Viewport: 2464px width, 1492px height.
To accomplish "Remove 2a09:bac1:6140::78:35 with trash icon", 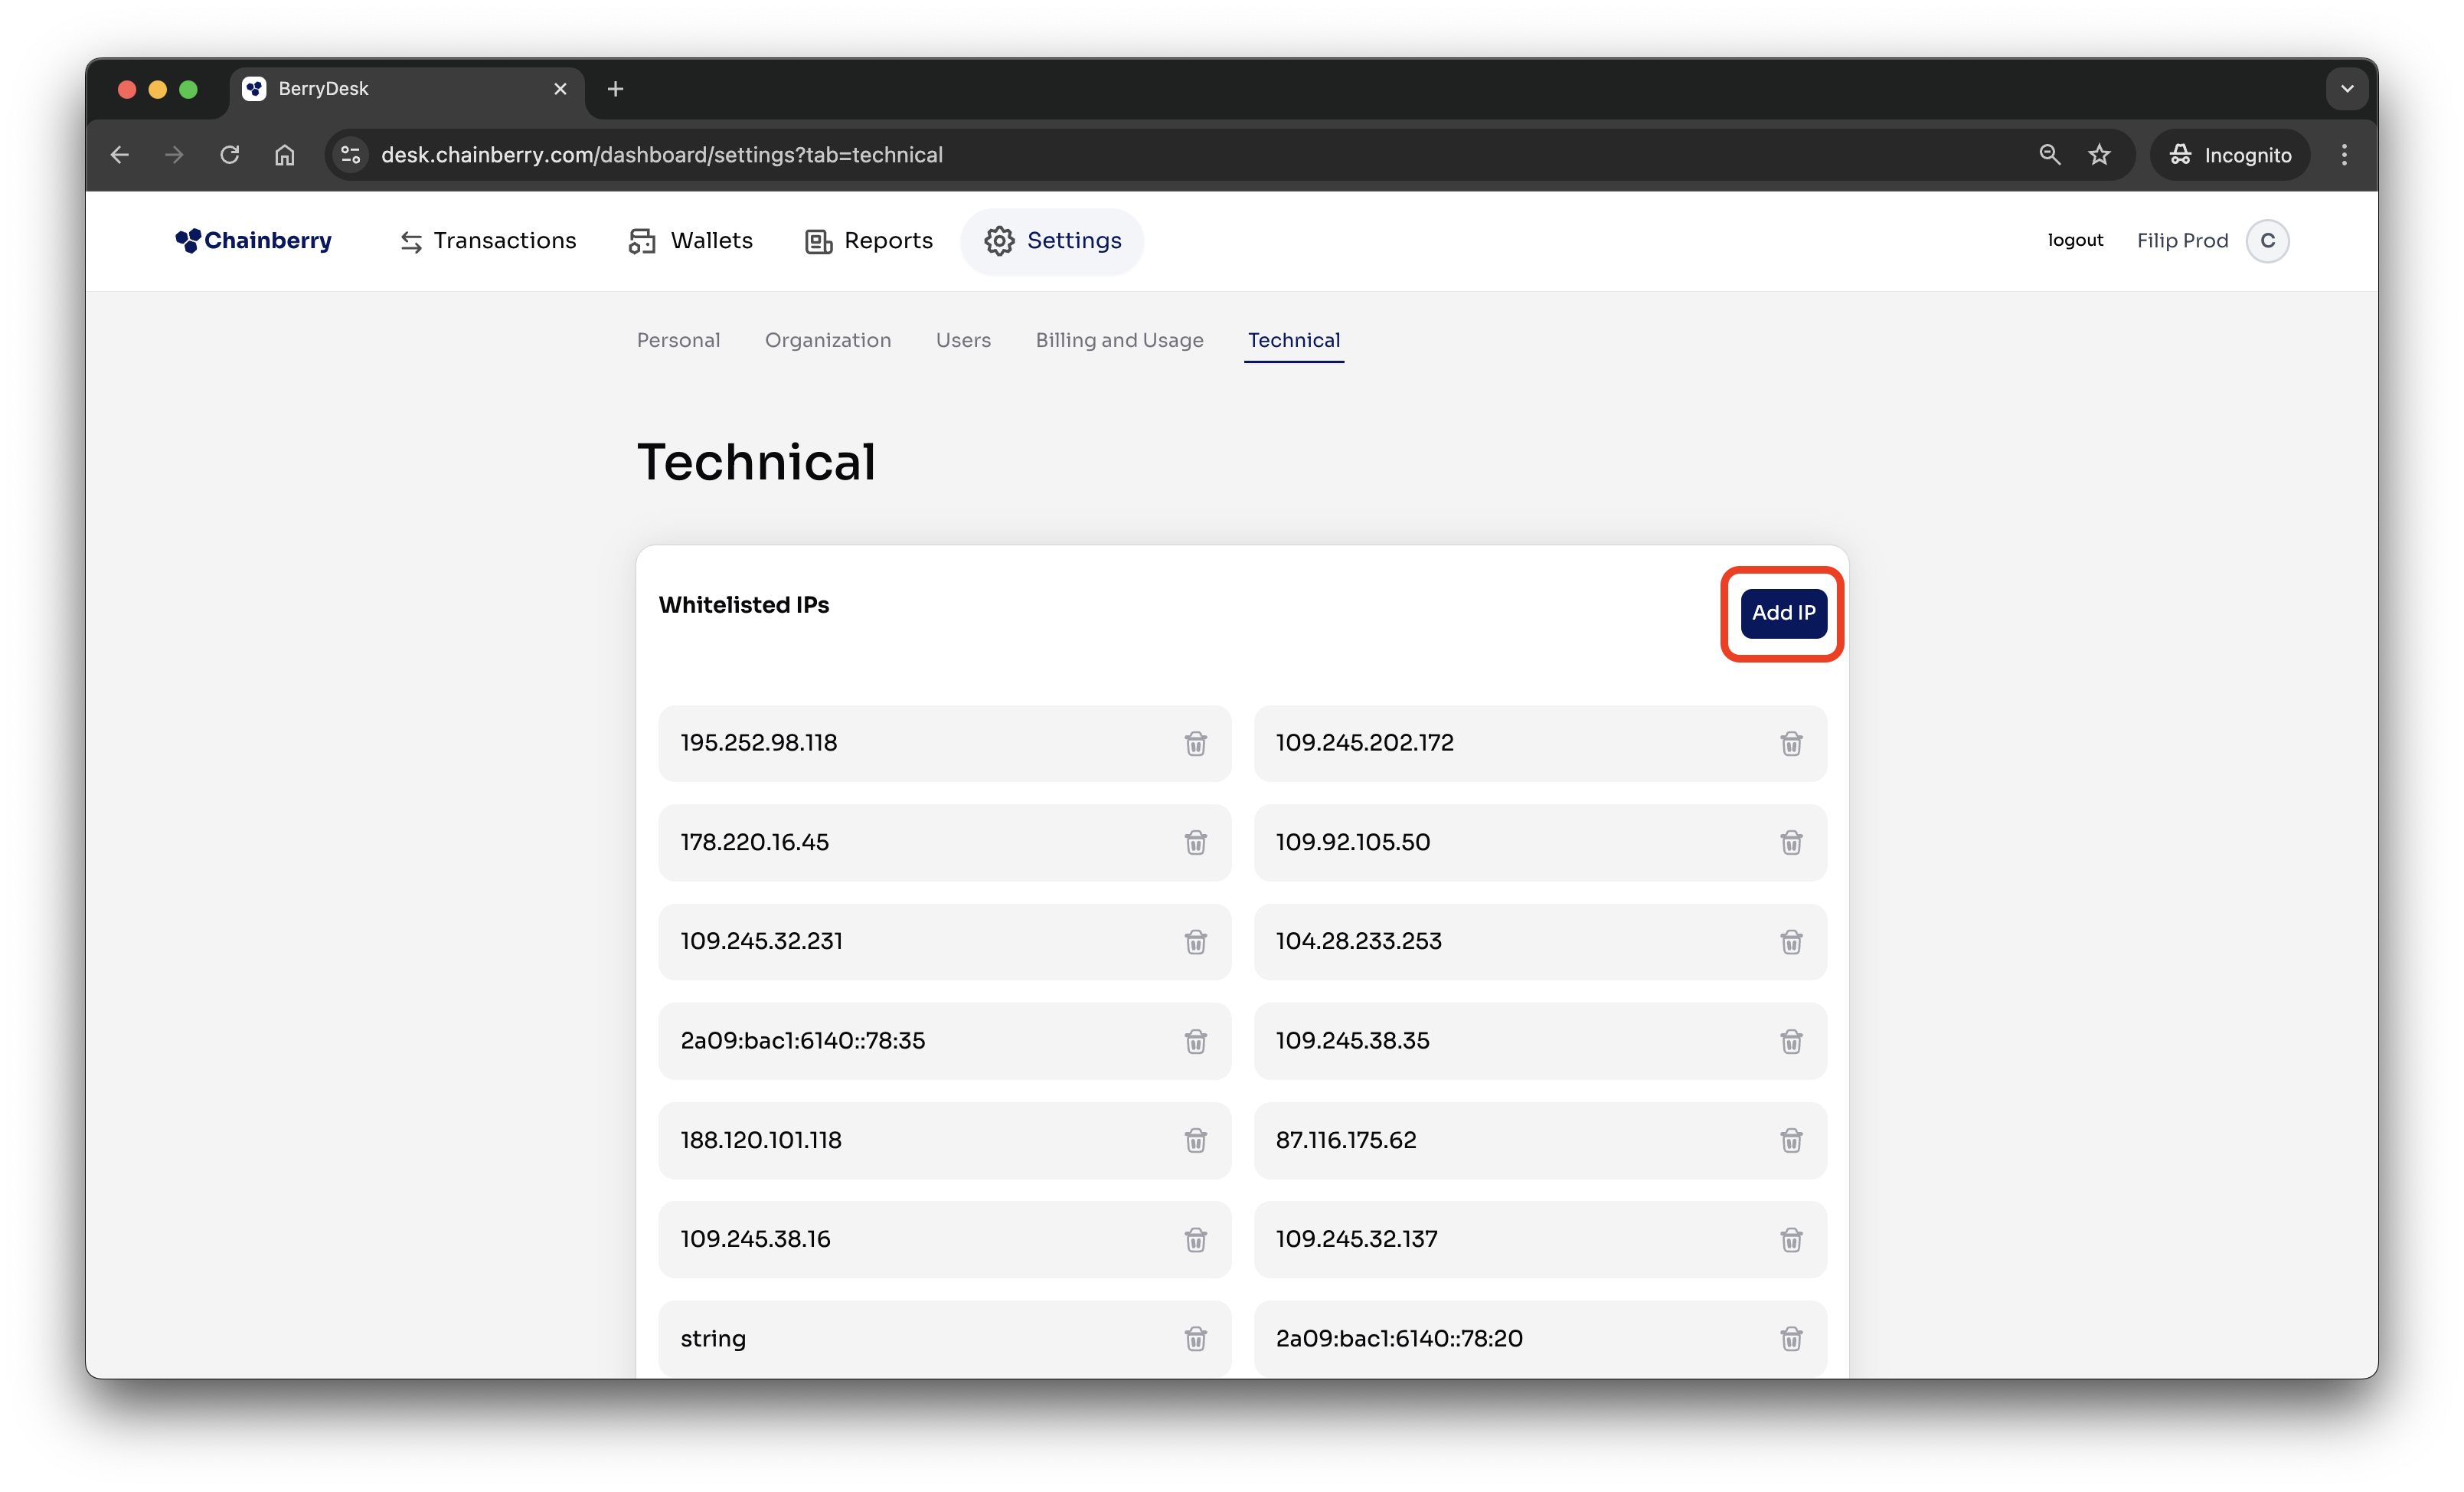I will point(1195,1041).
